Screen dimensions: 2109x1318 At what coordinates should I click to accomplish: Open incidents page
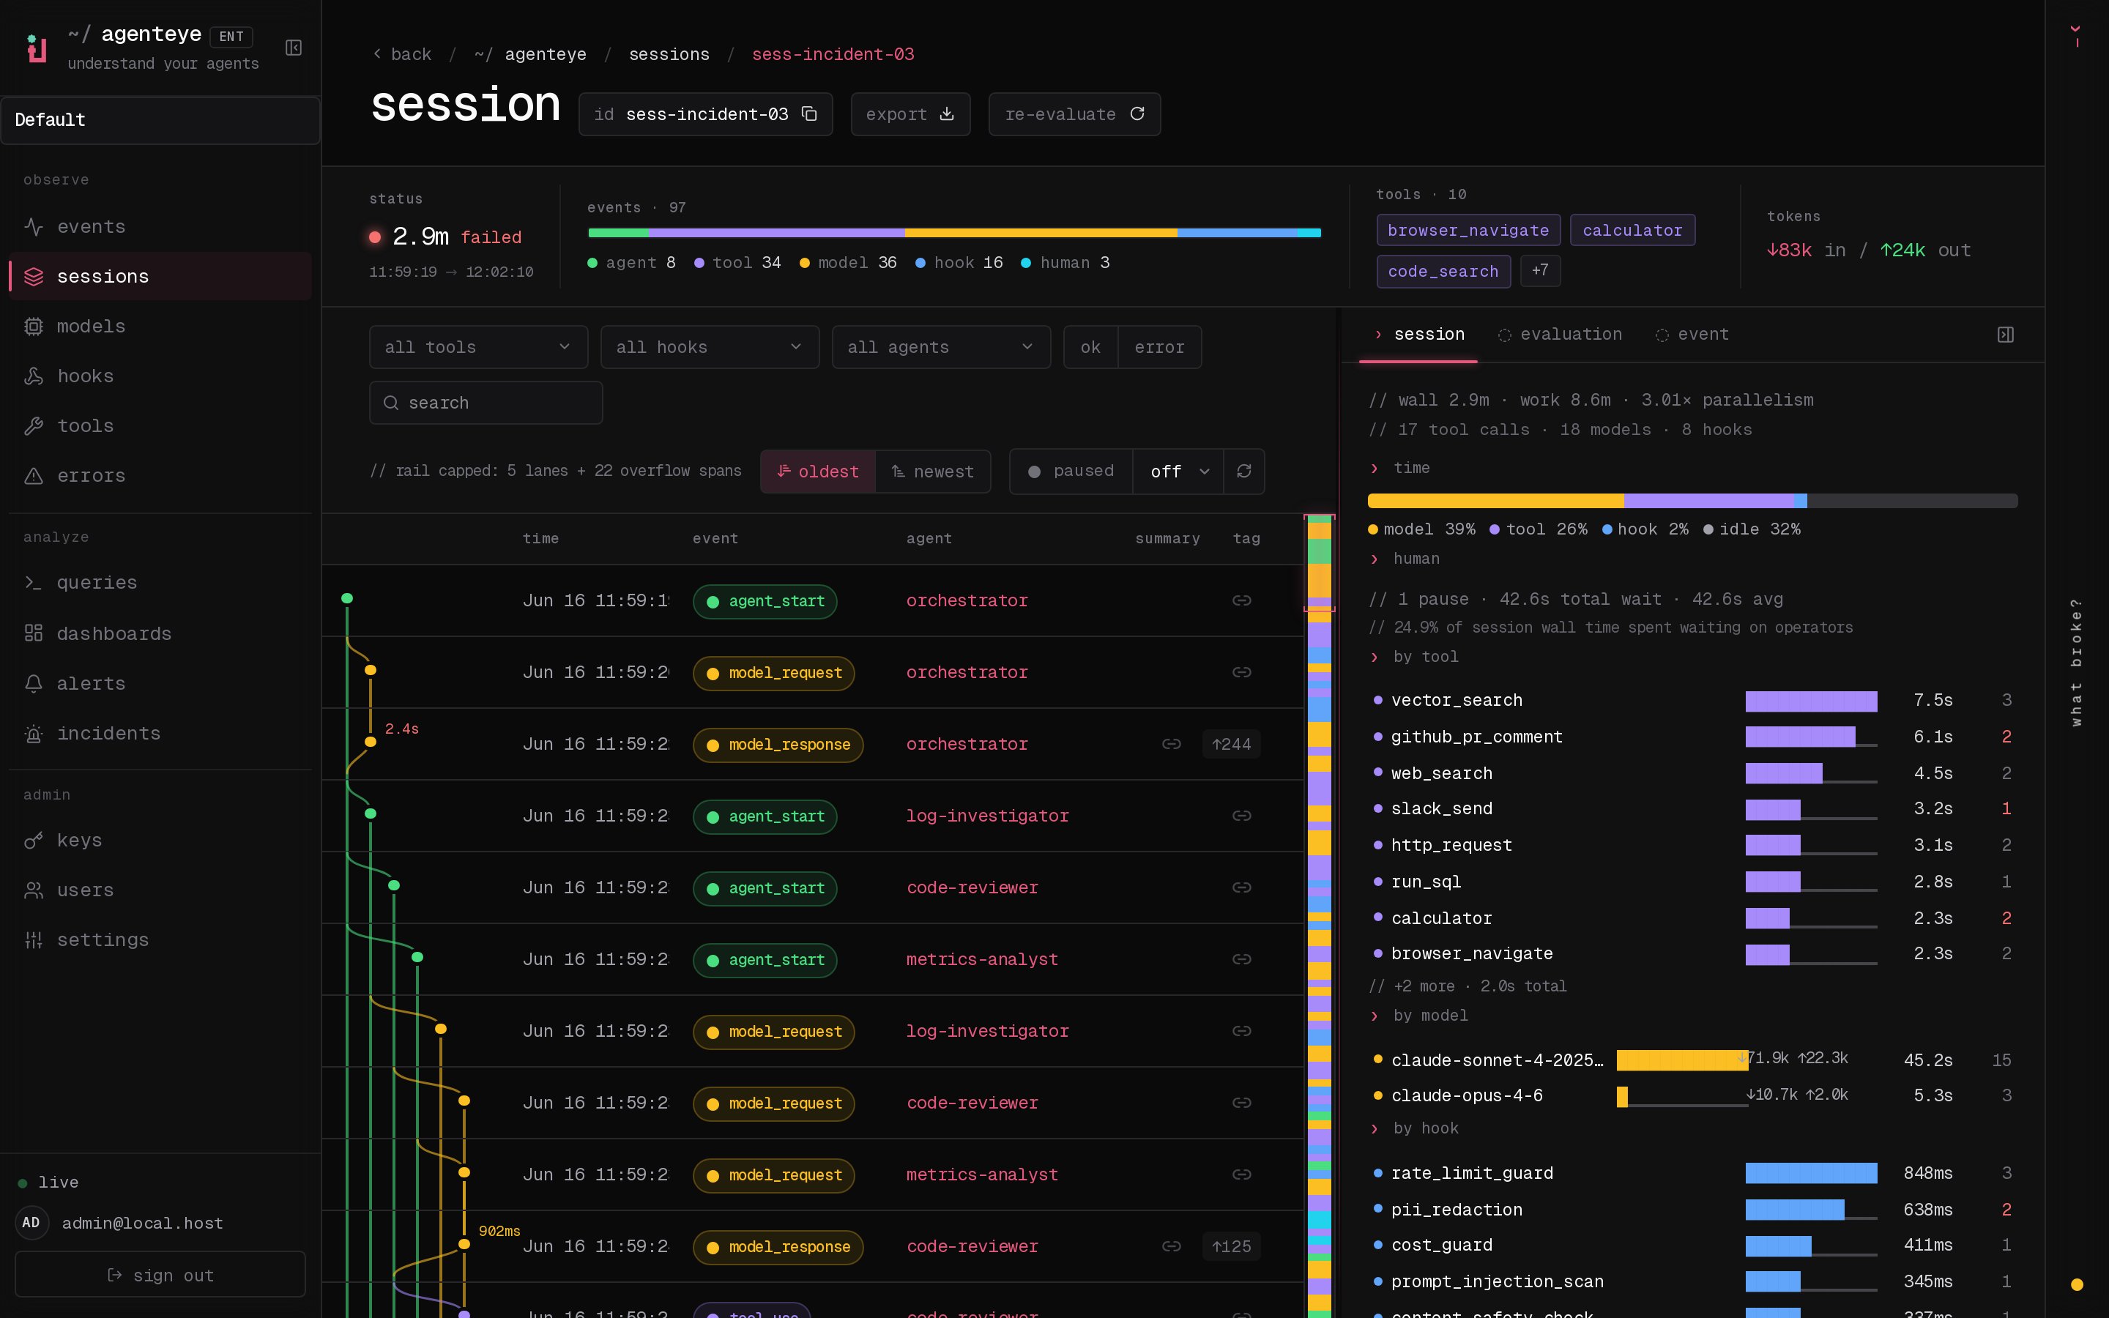pos(160,733)
